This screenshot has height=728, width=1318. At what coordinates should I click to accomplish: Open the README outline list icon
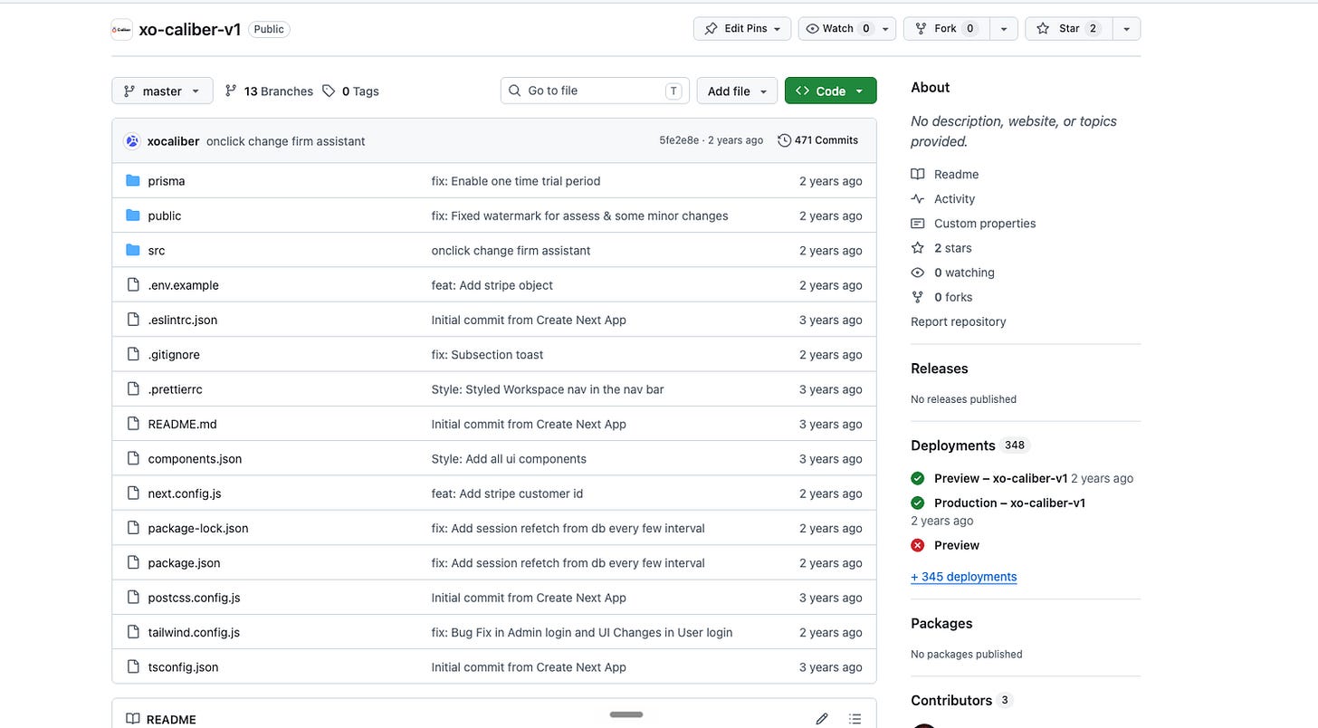tap(855, 719)
